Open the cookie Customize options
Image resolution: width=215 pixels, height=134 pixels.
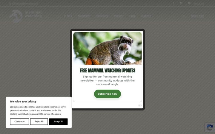19,121
